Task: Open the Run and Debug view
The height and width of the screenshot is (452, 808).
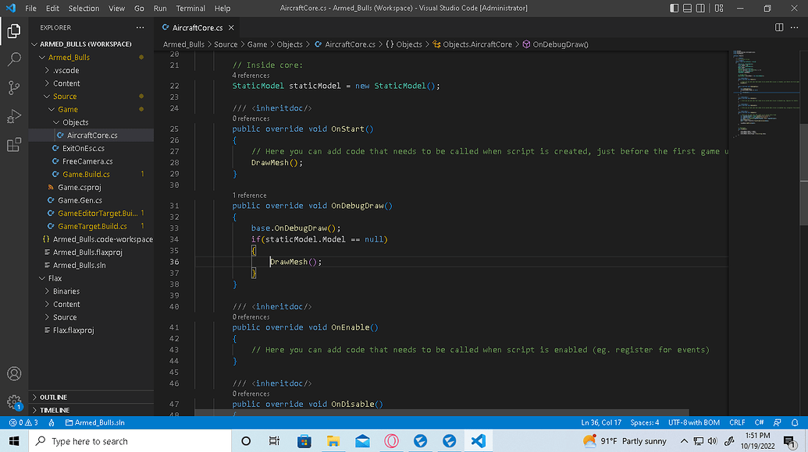Action: click(x=13, y=116)
